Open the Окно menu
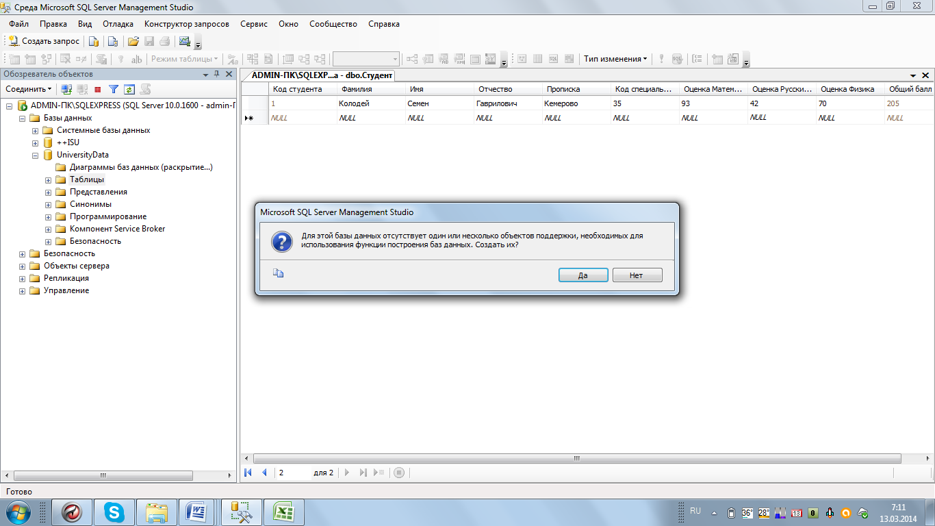The width and height of the screenshot is (935, 526). click(x=288, y=24)
